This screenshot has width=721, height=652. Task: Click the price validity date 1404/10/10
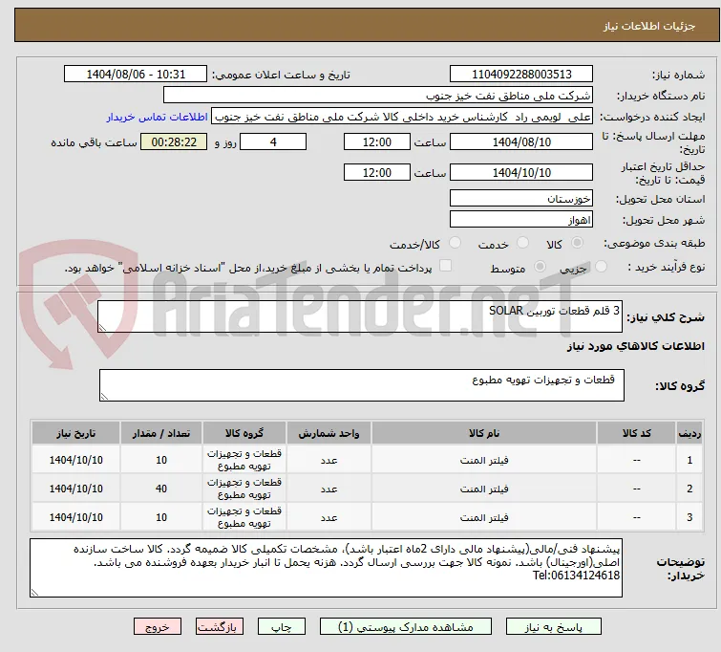coord(521,172)
